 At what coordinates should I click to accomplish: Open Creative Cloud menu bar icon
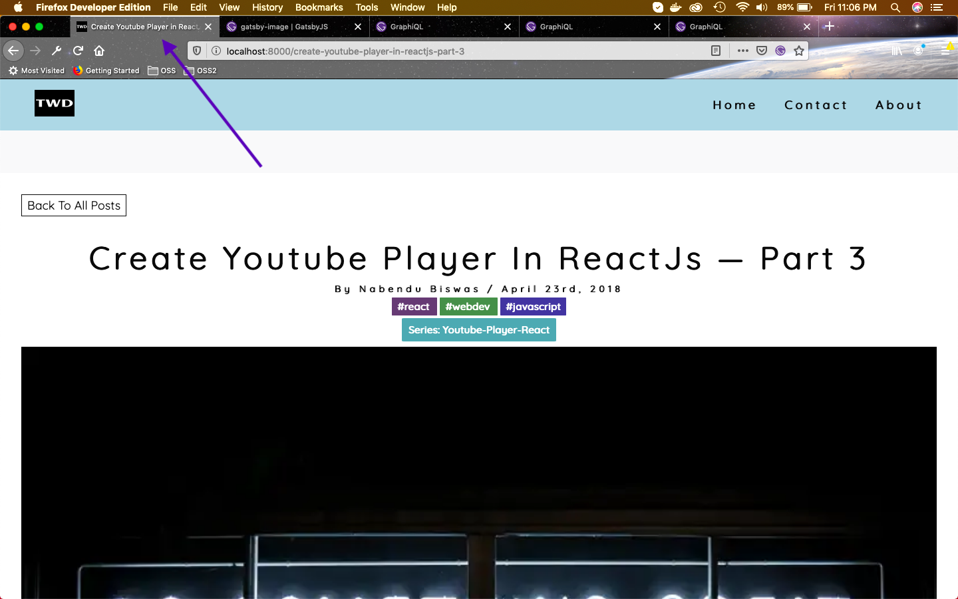tap(696, 7)
